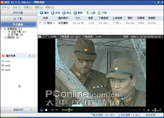Select 回收站 (0) tree item

13,38
